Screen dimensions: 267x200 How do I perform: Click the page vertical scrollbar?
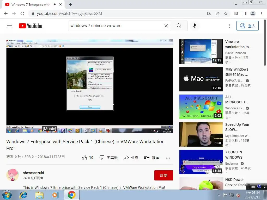265,42
